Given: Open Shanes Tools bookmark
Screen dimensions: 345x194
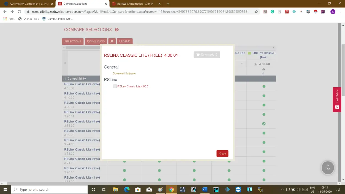Looking at the screenshot, I should point(28,19).
